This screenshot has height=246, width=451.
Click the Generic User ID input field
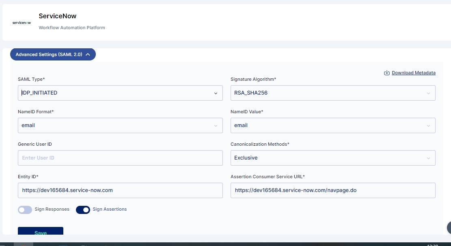pyautogui.click(x=120, y=158)
